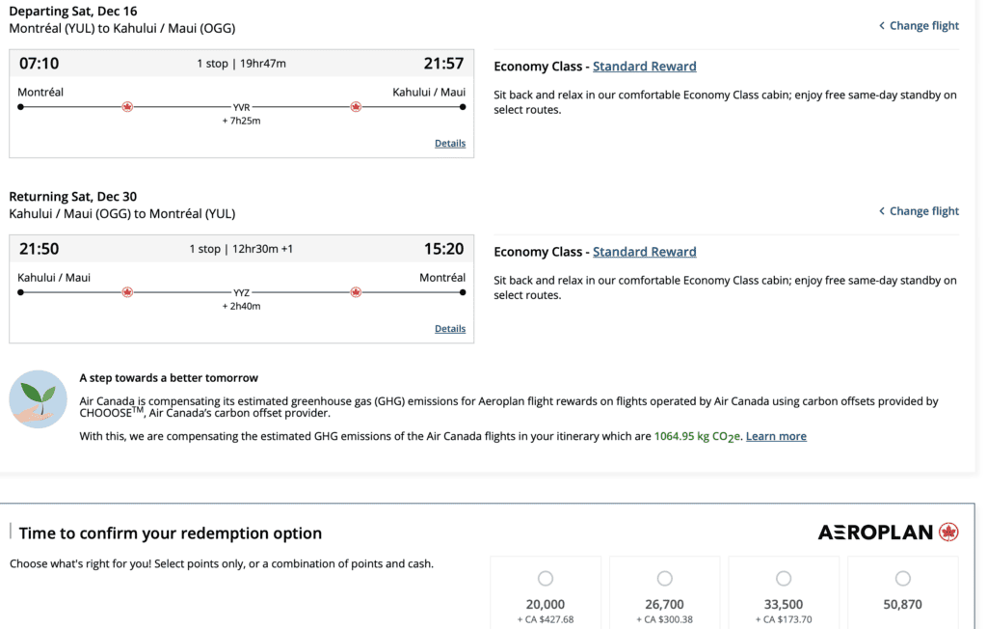Select the 26,700 points redemption option
The width and height of the screenshot is (987, 629).
pos(664,579)
